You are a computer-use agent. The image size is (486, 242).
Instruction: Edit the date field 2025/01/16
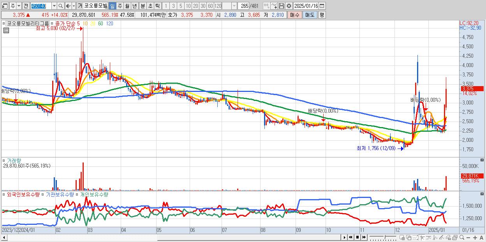tap(306, 6)
